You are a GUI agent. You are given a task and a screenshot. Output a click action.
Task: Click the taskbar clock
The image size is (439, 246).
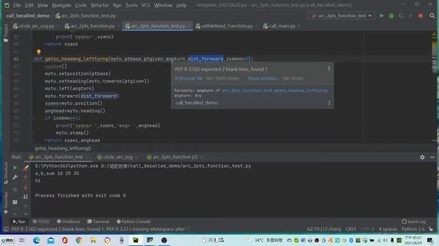[x=413, y=240]
